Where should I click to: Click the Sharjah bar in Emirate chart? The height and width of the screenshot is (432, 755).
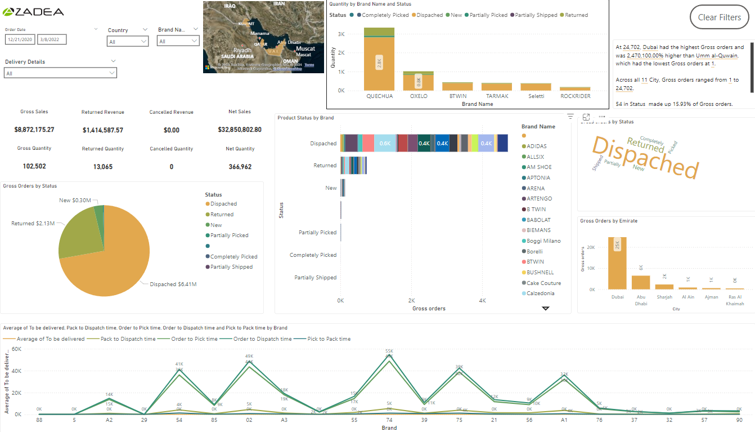664,287
